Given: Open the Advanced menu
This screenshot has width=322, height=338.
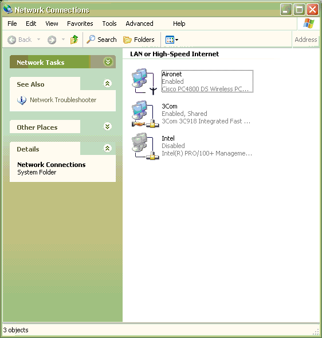Looking at the screenshot, I should tap(139, 24).
